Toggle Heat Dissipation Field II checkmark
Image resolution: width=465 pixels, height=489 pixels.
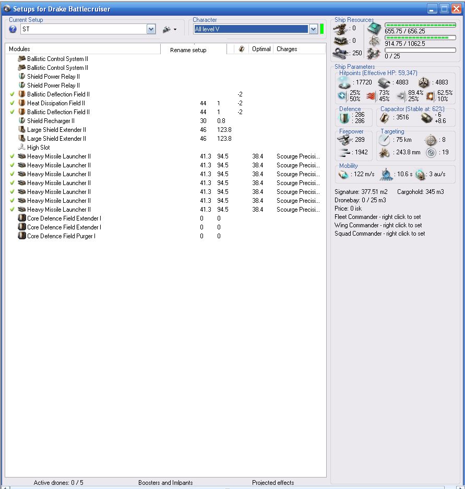(12, 103)
